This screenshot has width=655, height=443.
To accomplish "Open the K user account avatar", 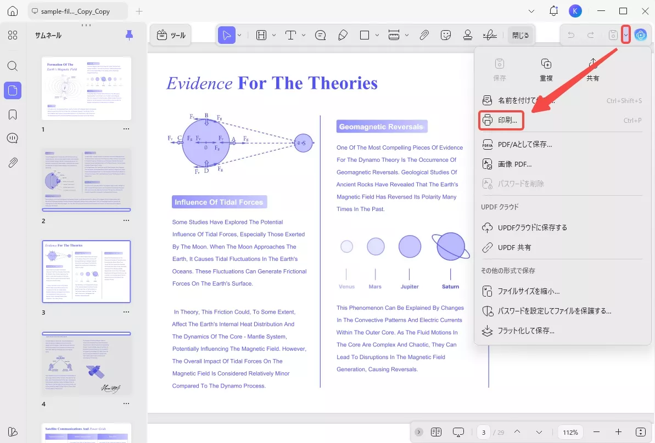I will click(575, 12).
